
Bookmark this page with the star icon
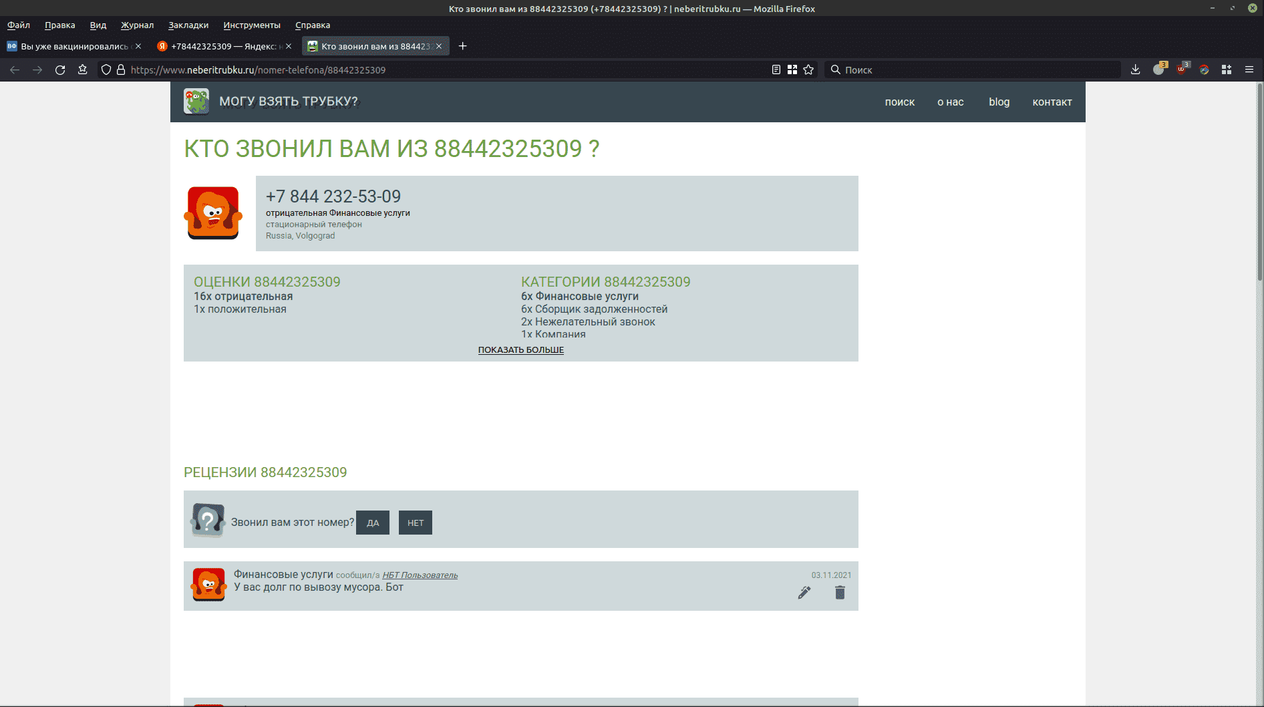(x=808, y=69)
